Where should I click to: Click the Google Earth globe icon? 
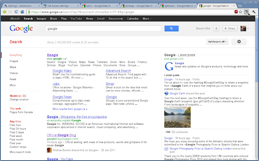pyautogui.click(x=166, y=93)
